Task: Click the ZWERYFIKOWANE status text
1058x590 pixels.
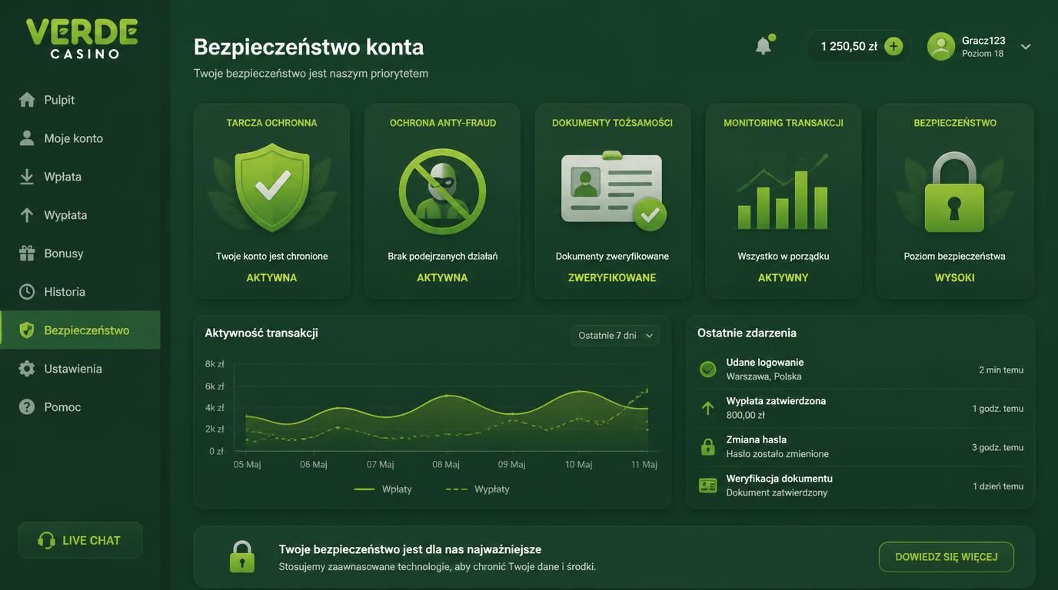Action: 612,278
